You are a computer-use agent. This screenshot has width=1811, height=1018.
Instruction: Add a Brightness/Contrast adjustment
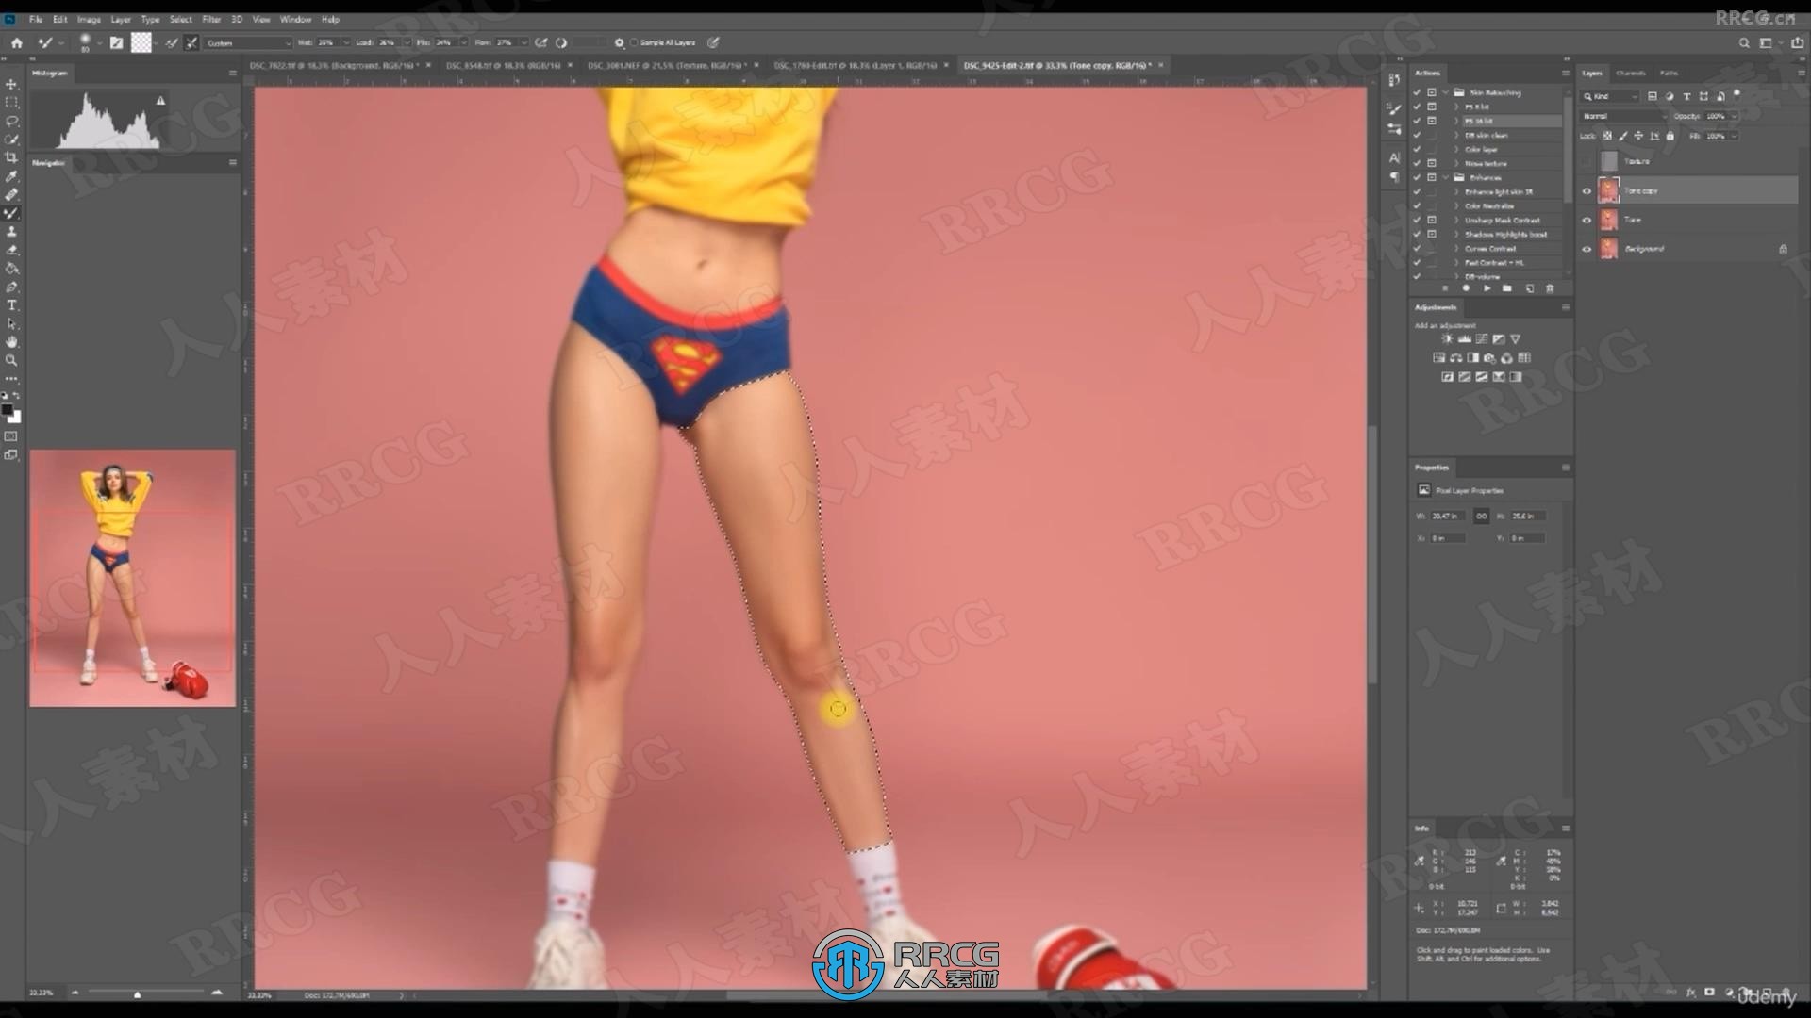click(x=1447, y=338)
